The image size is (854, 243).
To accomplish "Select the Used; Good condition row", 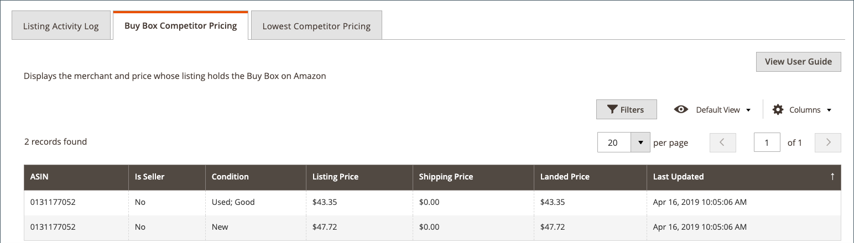I will click(233, 202).
